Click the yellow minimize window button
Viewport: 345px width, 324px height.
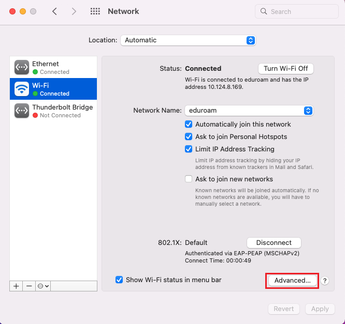[x=23, y=11]
